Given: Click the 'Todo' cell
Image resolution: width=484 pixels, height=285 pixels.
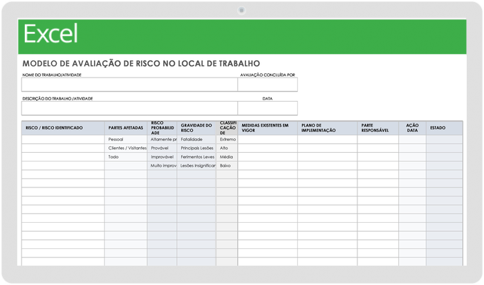Looking at the screenshot, I should pos(126,157).
